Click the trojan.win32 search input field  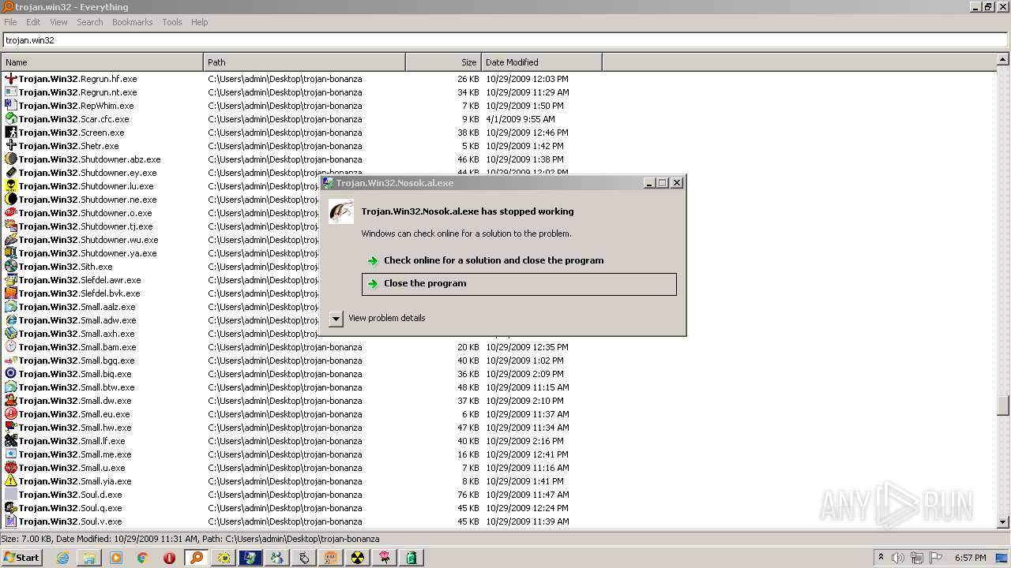pos(505,40)
